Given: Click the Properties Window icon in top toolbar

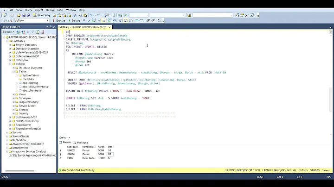Looking at the screenshot, I should coord(242,15).
